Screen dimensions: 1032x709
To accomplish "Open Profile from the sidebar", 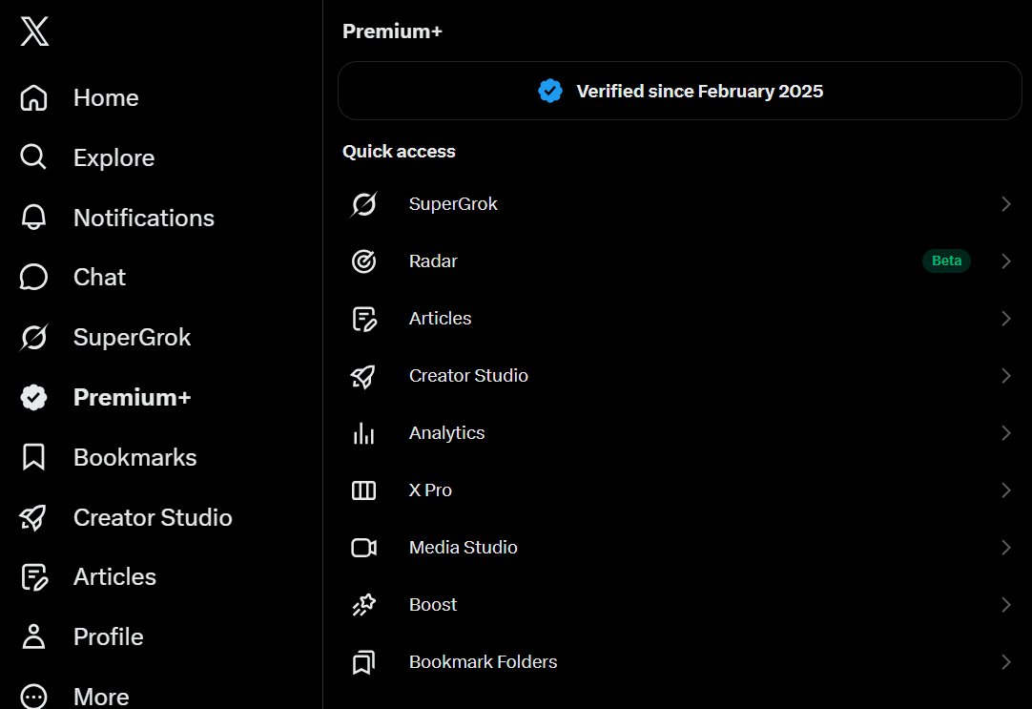I will pos(109,636).
